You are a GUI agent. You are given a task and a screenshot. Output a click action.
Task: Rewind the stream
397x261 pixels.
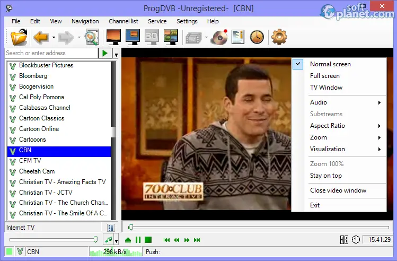point(177,240)
